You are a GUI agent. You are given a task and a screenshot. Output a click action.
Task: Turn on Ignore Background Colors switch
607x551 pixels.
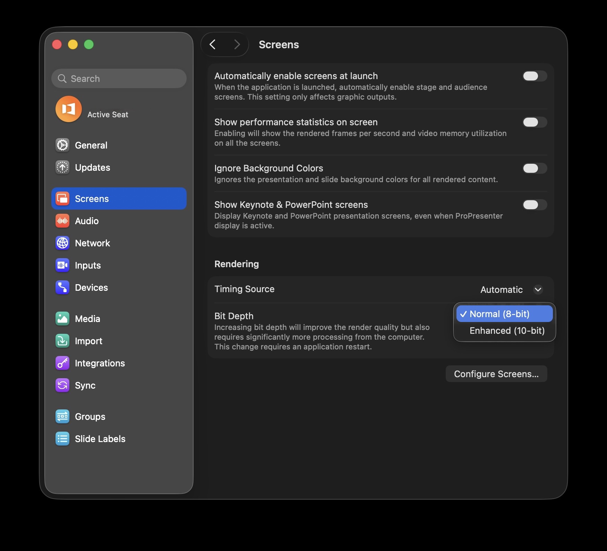535,168
